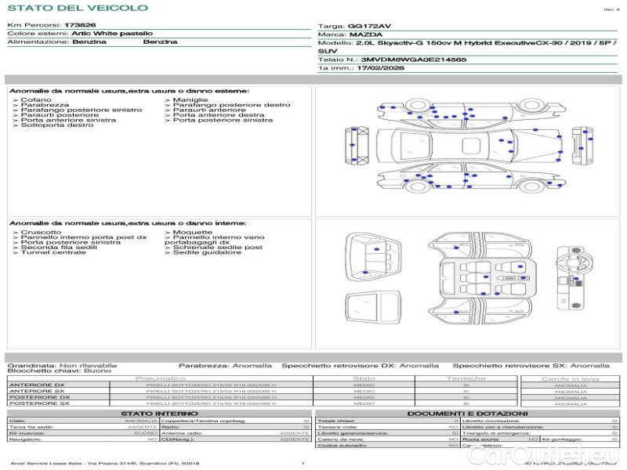
Task: Select the trunk interior diagram
Action: click(373, 252)
